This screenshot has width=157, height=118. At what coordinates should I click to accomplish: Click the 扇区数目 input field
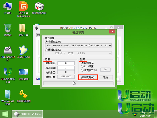(x=66, y=68)
